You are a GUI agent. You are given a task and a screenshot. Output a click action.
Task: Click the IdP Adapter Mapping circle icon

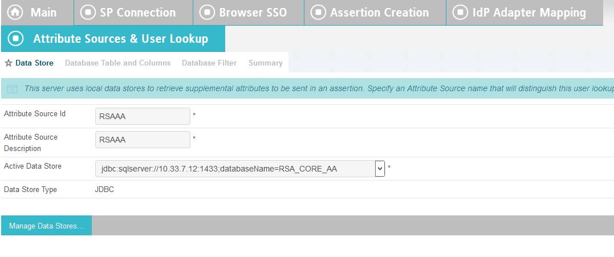(x=460, y=12)
